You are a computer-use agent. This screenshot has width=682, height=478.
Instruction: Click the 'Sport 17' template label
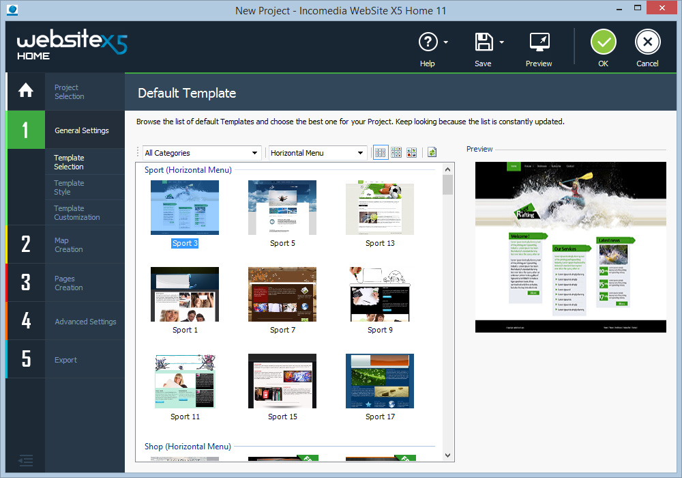[380, 417]
